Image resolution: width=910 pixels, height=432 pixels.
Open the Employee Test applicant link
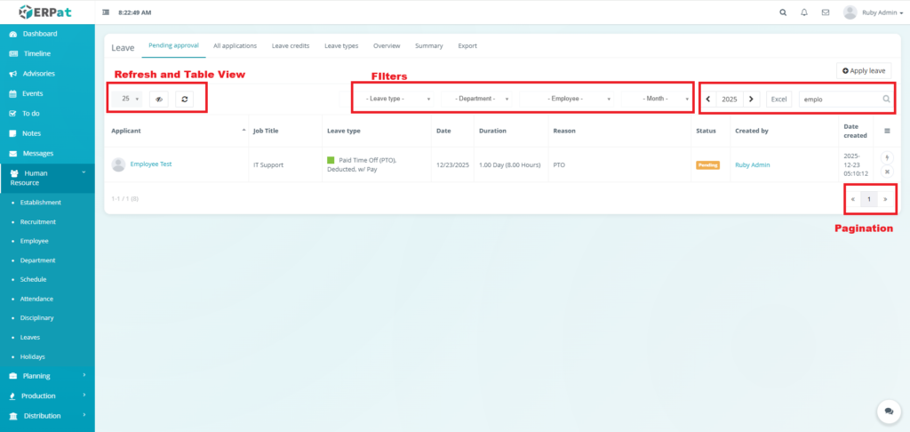click(151, 164)
